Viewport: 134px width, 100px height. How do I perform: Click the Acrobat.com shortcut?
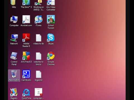[x=26, y=21]
